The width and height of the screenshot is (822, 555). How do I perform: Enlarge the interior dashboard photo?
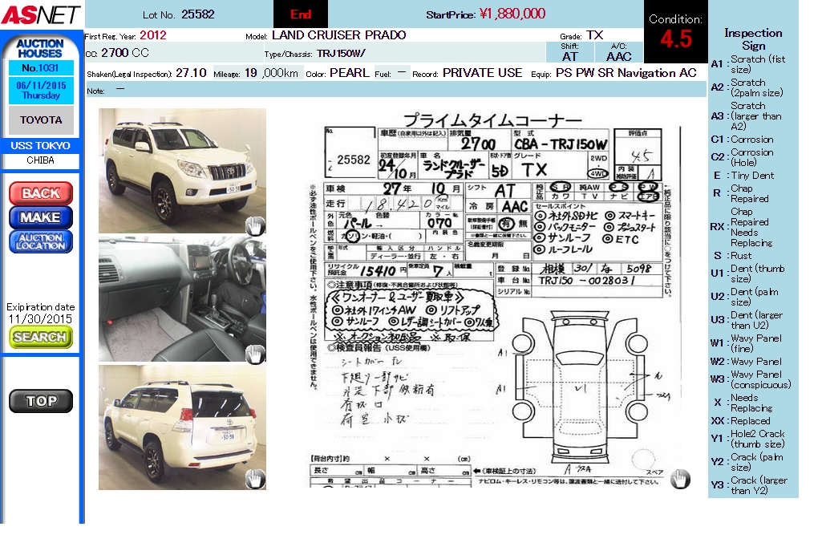tap(182, 298)
